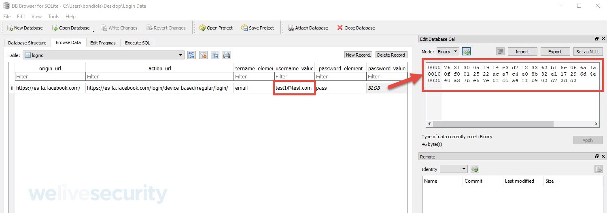Click Close Database in the toolbar

coord(356,28)
